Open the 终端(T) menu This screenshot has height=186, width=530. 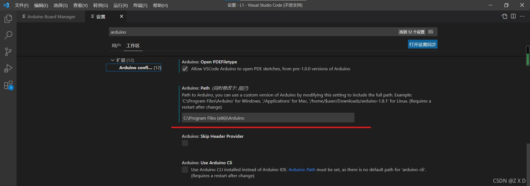tap(140, 5)
